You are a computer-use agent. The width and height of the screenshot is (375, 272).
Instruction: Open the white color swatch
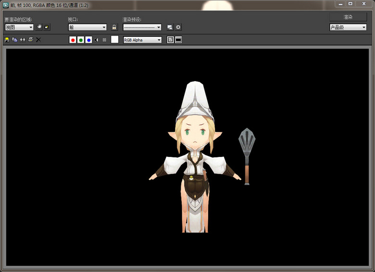pos(114,39)
